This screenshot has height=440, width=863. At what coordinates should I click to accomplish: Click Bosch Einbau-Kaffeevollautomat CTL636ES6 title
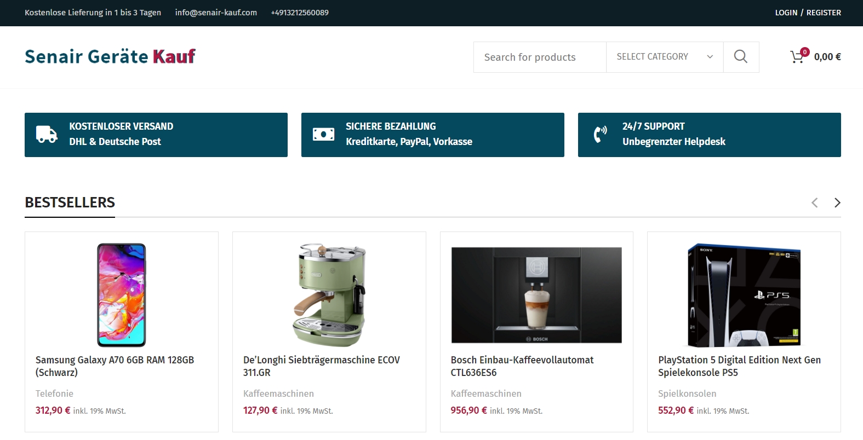point(522,366)
